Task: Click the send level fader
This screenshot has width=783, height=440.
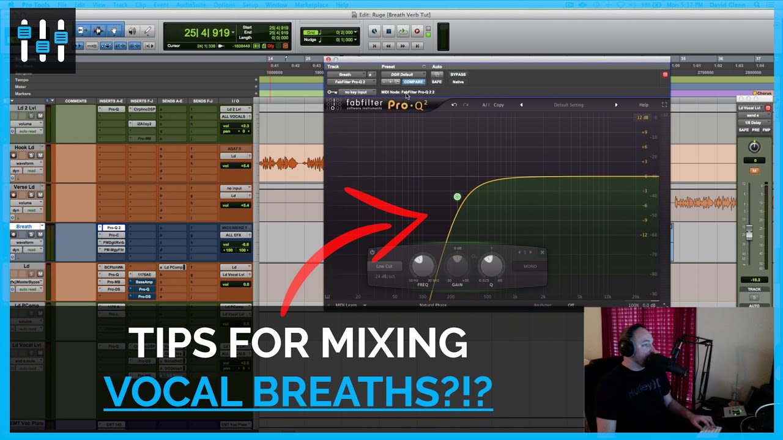Action: 749,233
